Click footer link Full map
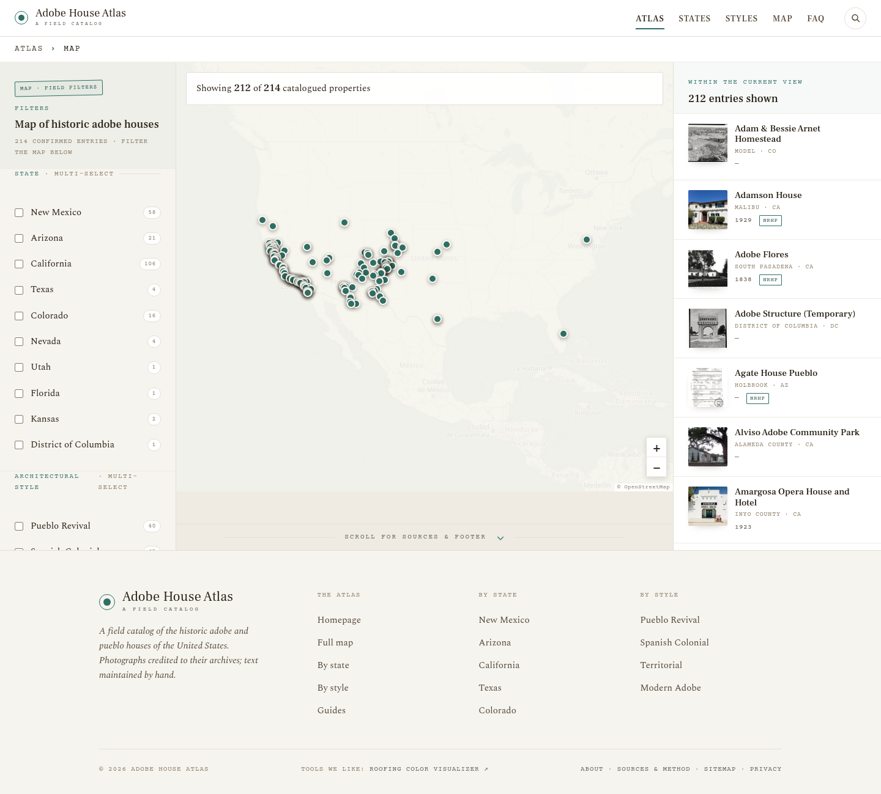The height and width of the screenshot is (794, 881). (x=335, y=642)
